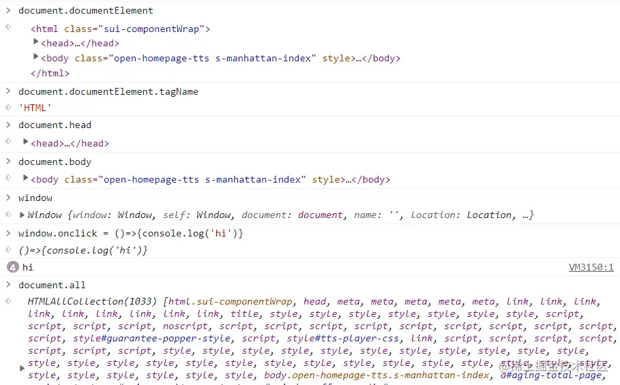Select the window.onclick assignment command
The image size is (620, 385).
click(131, 233)
